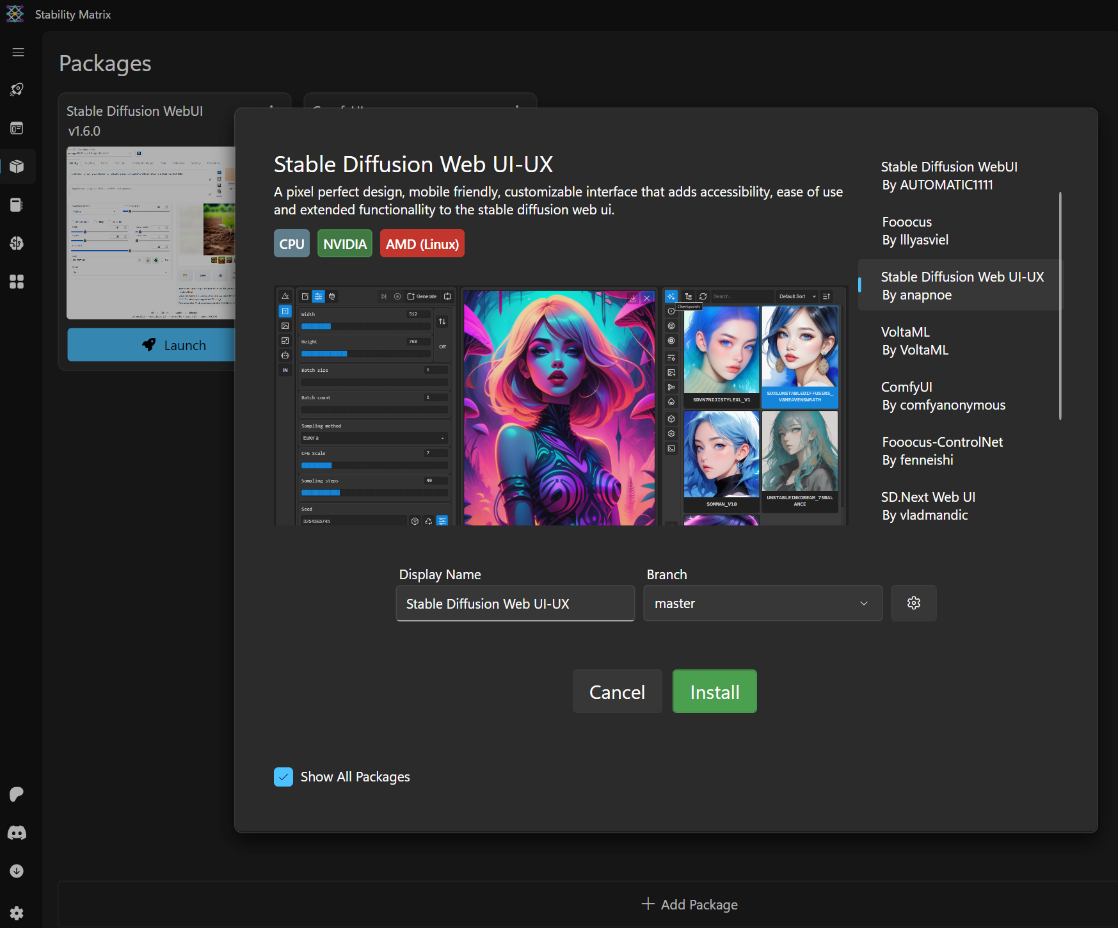Image resolution: width=1118 pixels, height=928 pixels.
Task: Click the Stable Diffusion Web UI-UX heading
Action: pyautogui.click(x=413, y=164)
